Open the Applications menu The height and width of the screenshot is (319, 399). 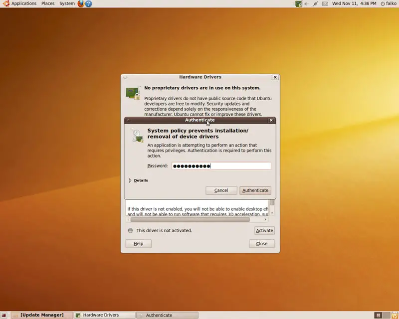[x=23, y=3]
